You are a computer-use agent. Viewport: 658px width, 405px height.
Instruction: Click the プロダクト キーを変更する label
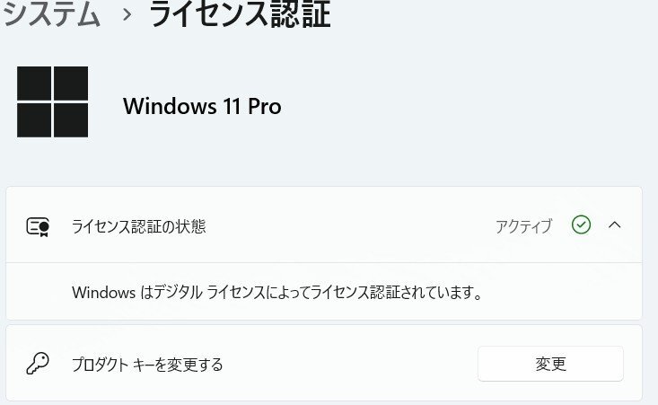coord(147,365)
